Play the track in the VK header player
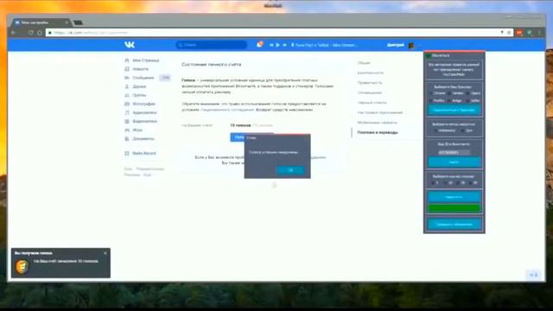 point(278,45)
